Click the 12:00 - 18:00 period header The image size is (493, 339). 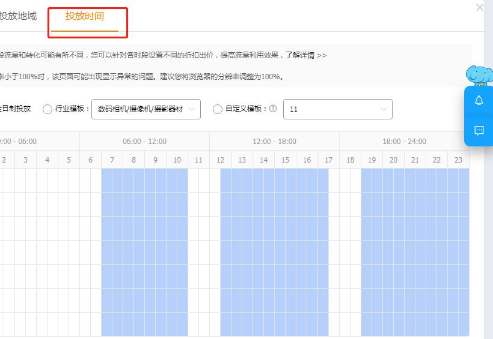pyautogui.click(x=275, y=141)
